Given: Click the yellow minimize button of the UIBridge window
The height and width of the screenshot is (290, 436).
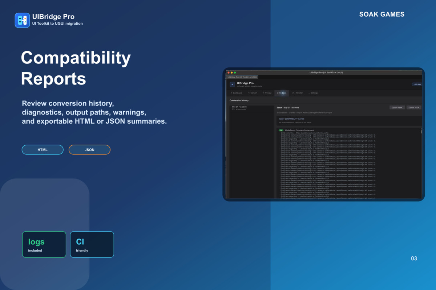Looking at the screenshot, I should 232,72.
